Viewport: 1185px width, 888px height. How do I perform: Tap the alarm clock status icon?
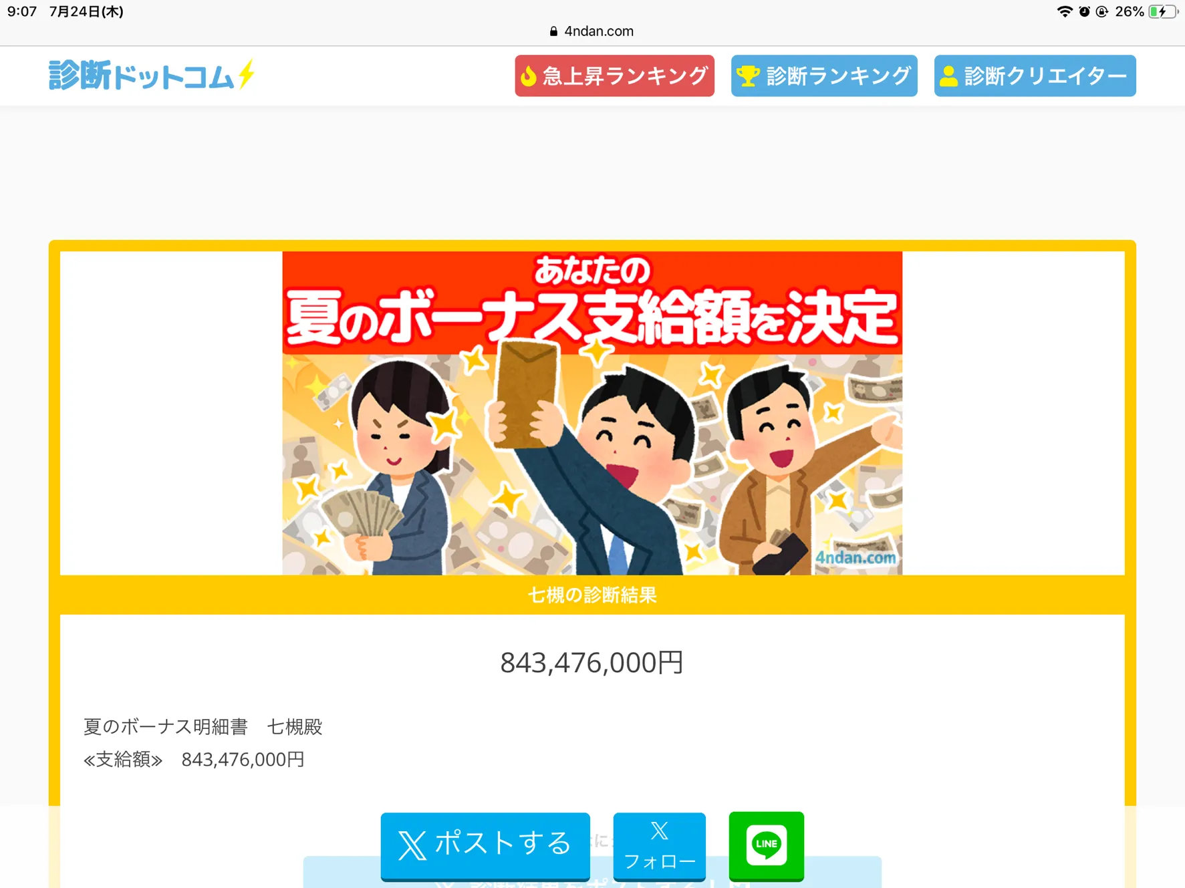pyautogui.click(x=1084, y=11)
